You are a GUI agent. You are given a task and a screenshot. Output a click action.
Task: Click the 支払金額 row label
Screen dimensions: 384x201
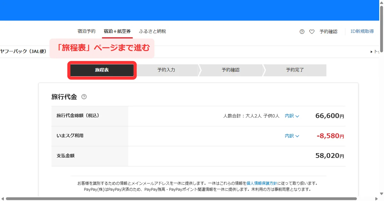66,156
